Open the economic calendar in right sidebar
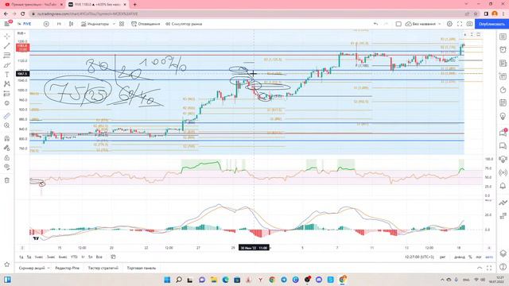Screen dimensions: 509x286 point(503,102)
